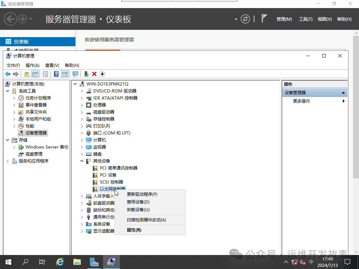This screenshot has width=359, height=269.
Task: Click the Back navigation arrow in Computer Management
Action: point(8,74)
